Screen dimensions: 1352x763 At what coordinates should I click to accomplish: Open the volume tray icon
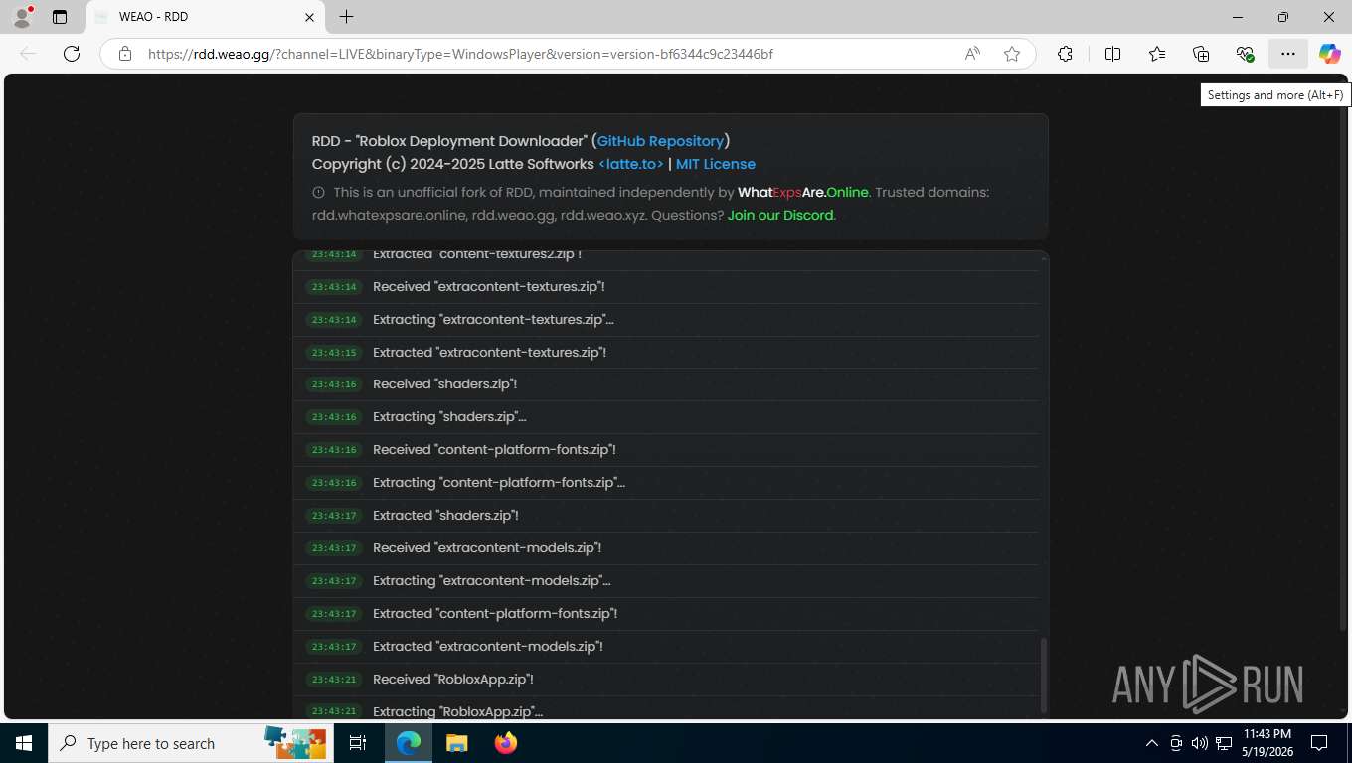1199,743
